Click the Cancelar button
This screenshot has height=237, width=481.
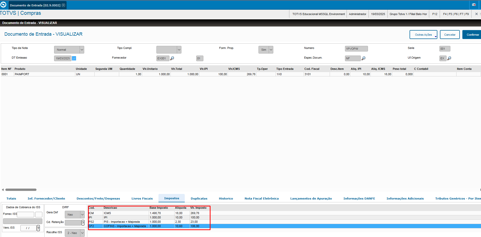point(450,35)
